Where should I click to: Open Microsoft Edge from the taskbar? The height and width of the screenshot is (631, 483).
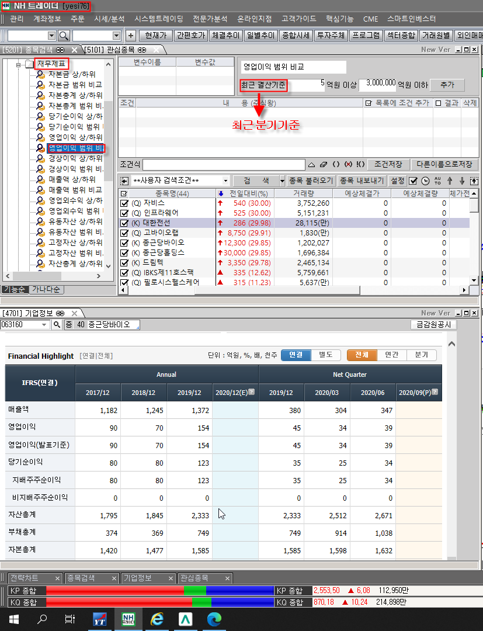(x=215, y=619)
